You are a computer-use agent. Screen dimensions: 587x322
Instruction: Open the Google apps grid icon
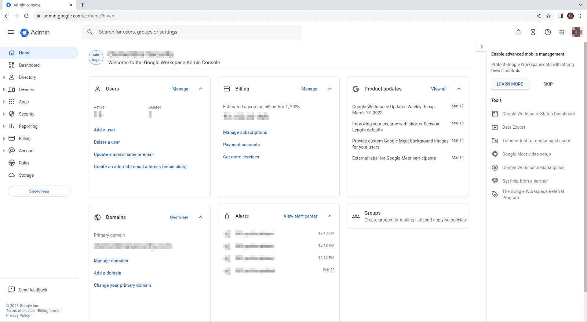(x=562, y=32)
